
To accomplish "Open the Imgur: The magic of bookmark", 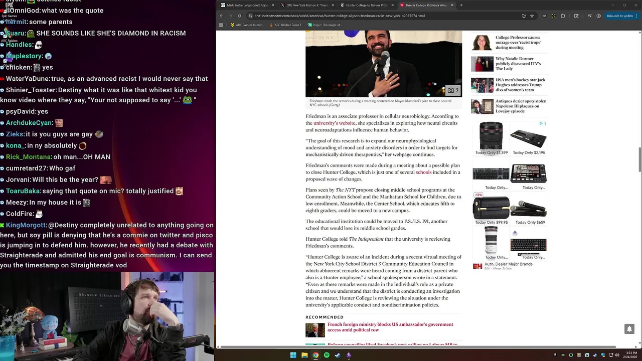I will [x=325, y=25].
